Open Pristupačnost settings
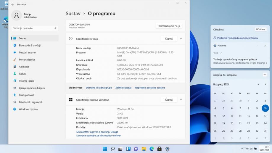Image resolution: width=272 pixels, height=153 pixels. pyautogui.click(x=26, y=95)
